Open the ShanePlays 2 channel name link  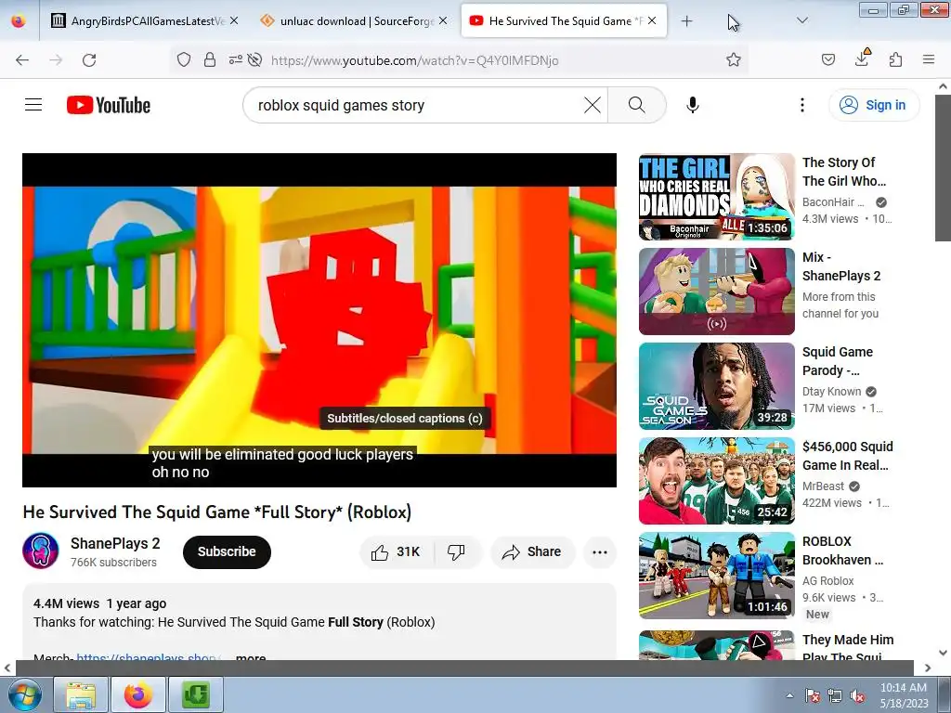point(115,543)
